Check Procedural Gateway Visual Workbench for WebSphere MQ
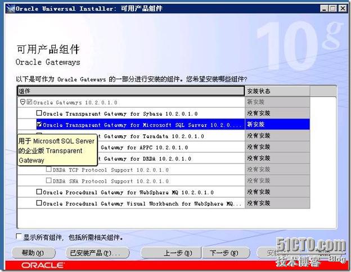Image resolution: width=351 pixels, height=272 pixels. click(39, 203)
